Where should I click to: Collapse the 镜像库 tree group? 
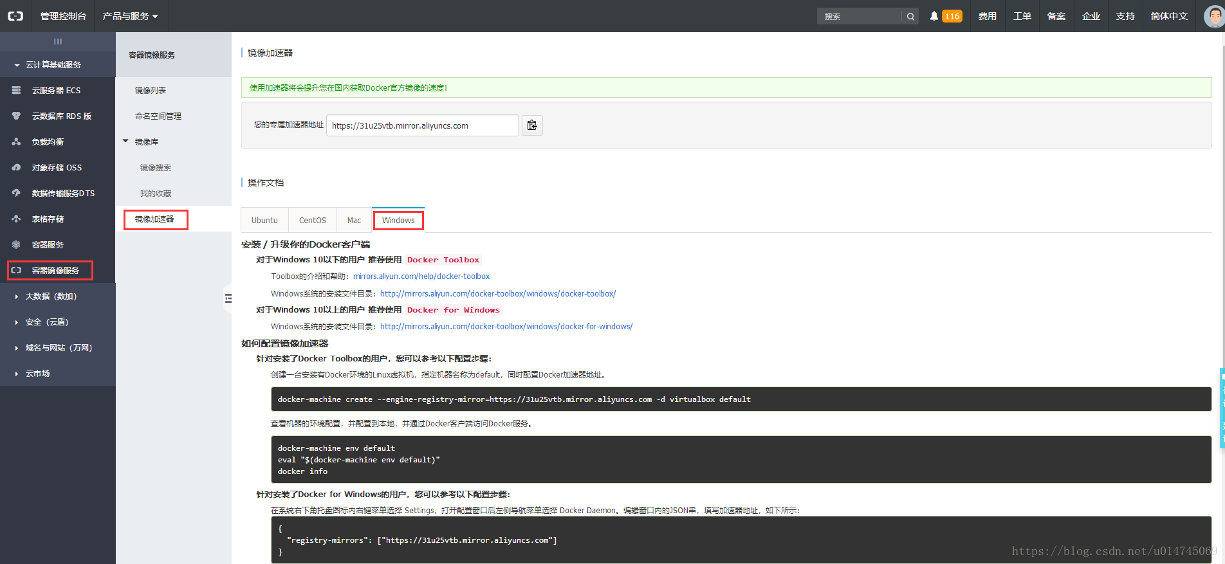pos(126,141)
